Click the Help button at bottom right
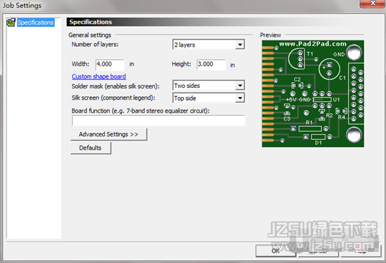The width and height of the screenshot is (386, 263). coord(361,251)
